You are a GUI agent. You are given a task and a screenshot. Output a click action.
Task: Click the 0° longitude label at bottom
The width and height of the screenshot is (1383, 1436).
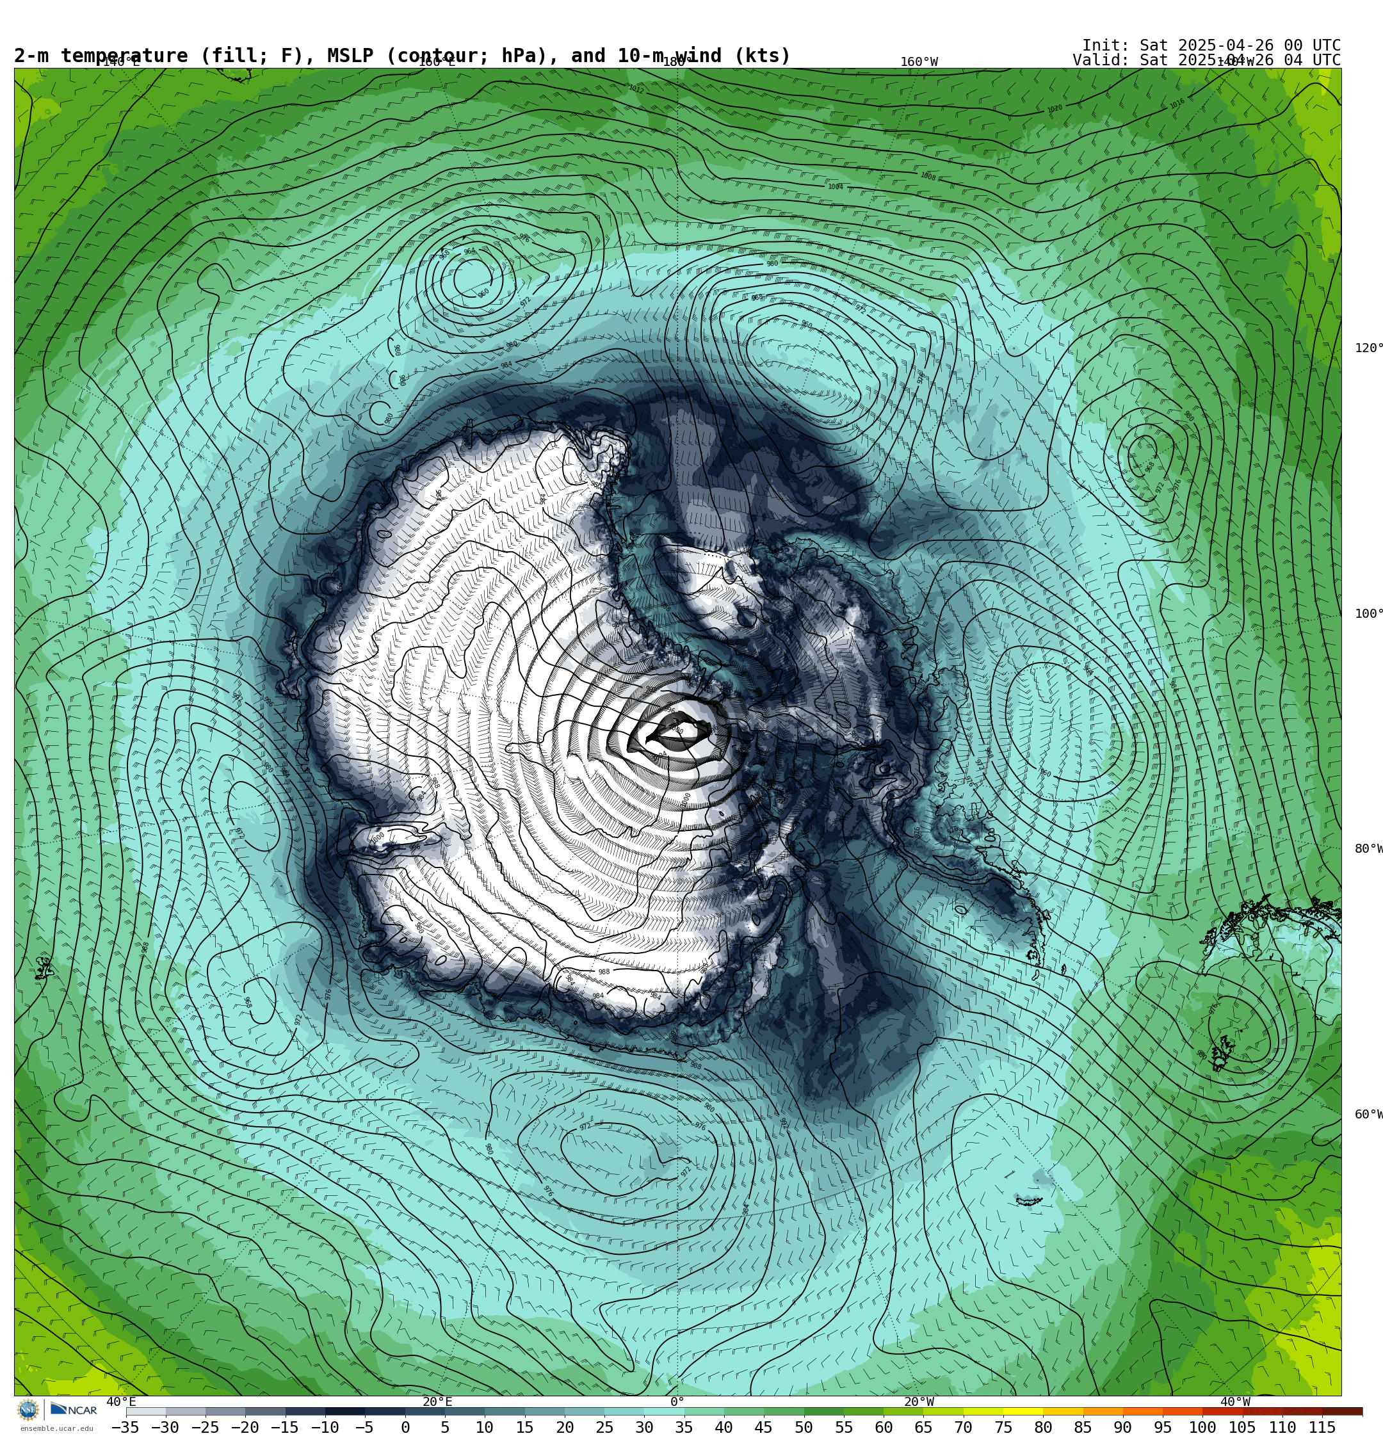coord(677,1401)
